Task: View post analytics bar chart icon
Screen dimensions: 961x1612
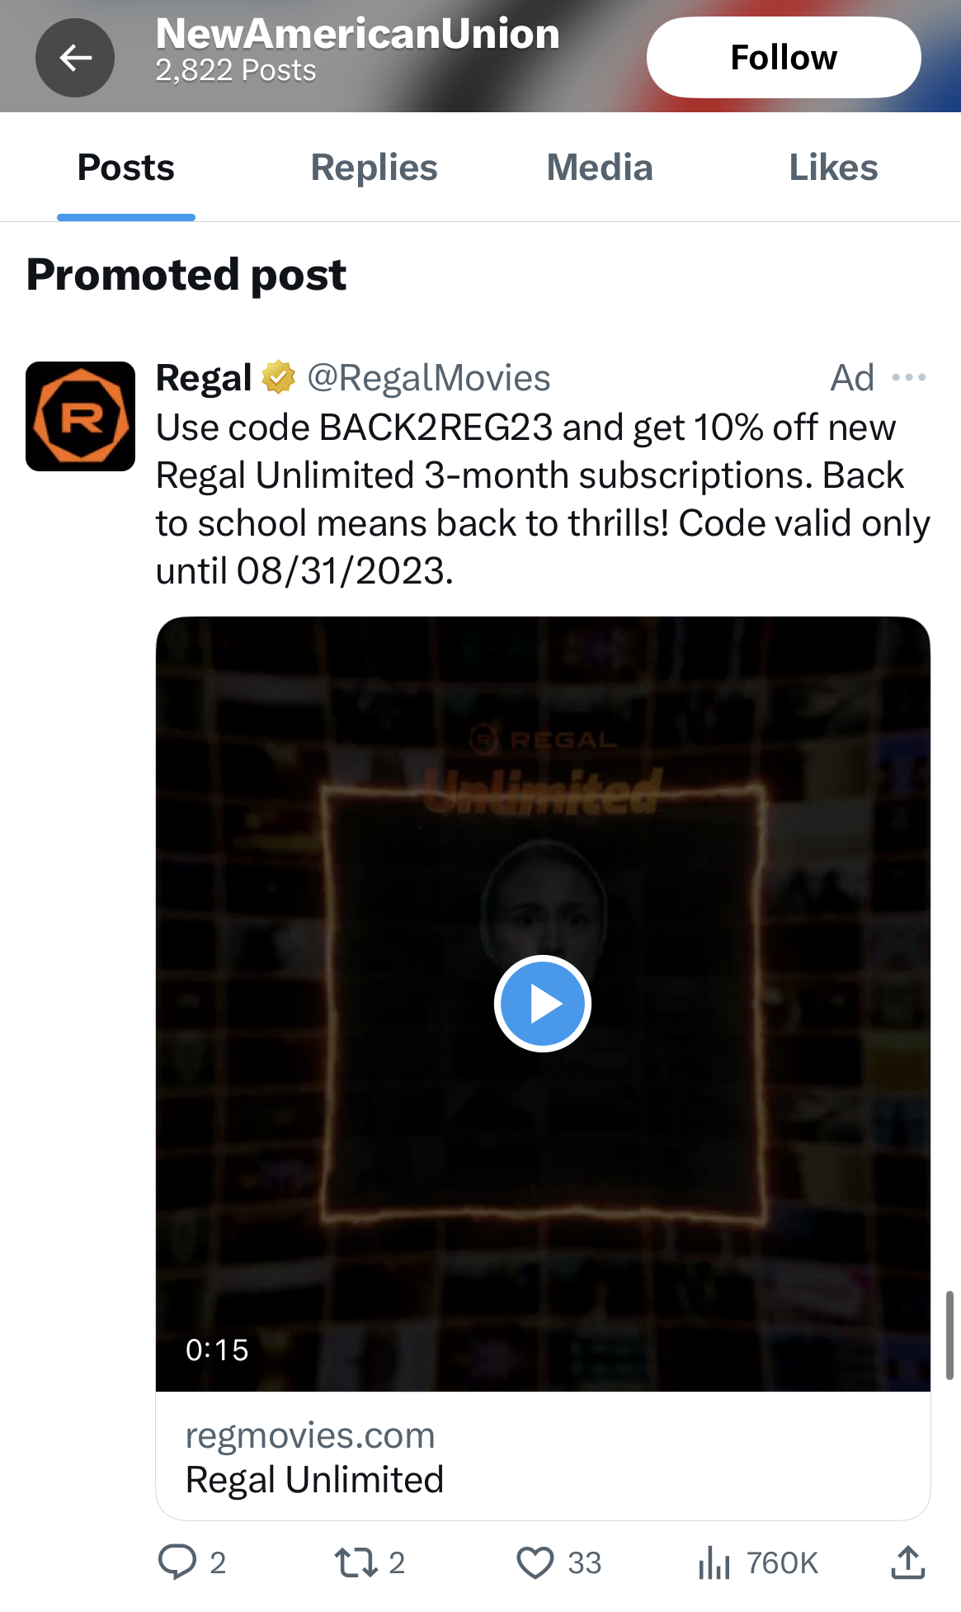Action: click(714, 1562)
